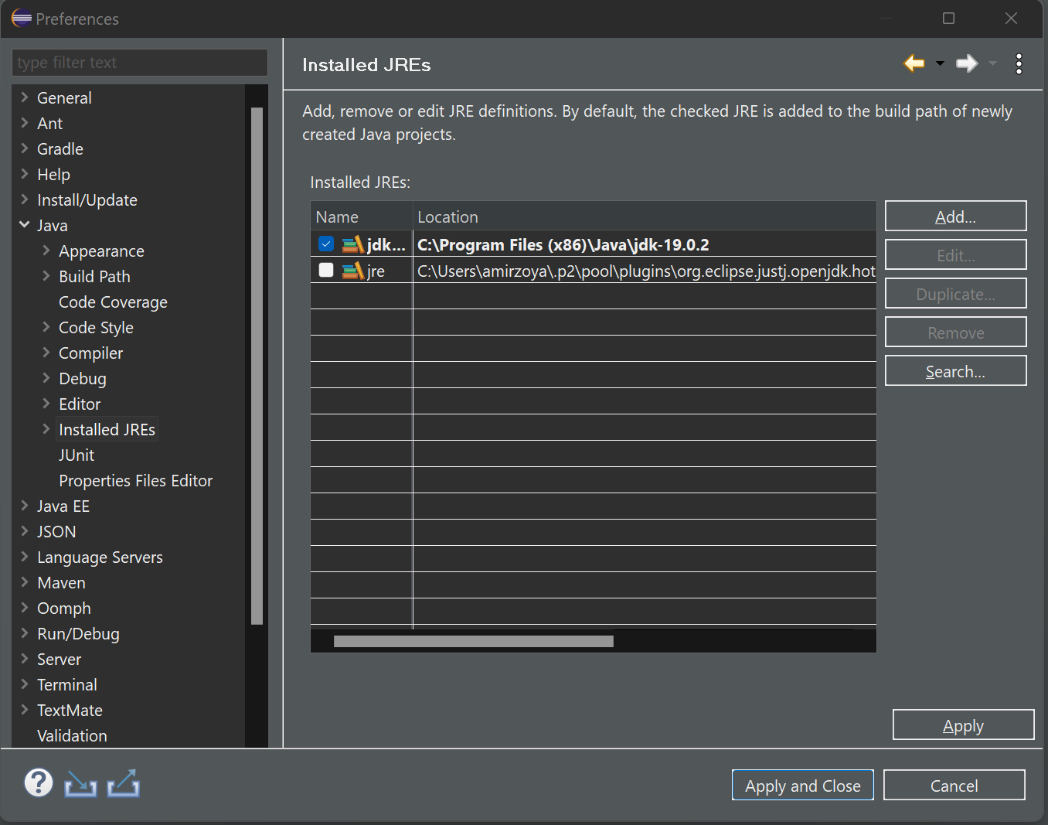This screenshot has height=825, width=1048.
Task: Uncheck the jdk-19.0.2 JRE checkbox
Action: coord(326,244)
